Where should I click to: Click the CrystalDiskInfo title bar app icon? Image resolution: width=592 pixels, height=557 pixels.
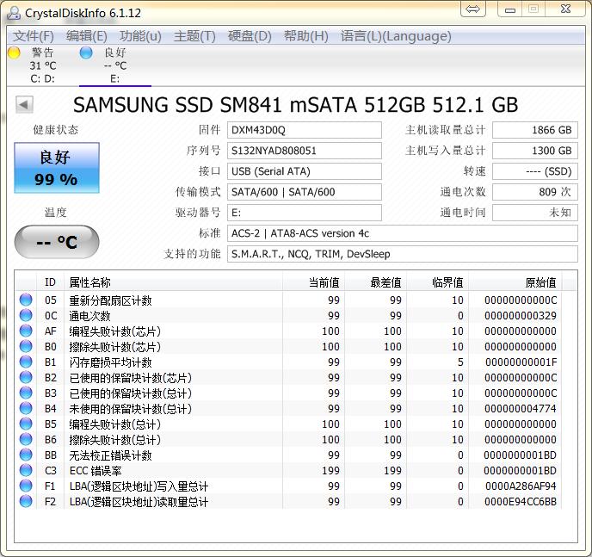[x=14, y=12]
